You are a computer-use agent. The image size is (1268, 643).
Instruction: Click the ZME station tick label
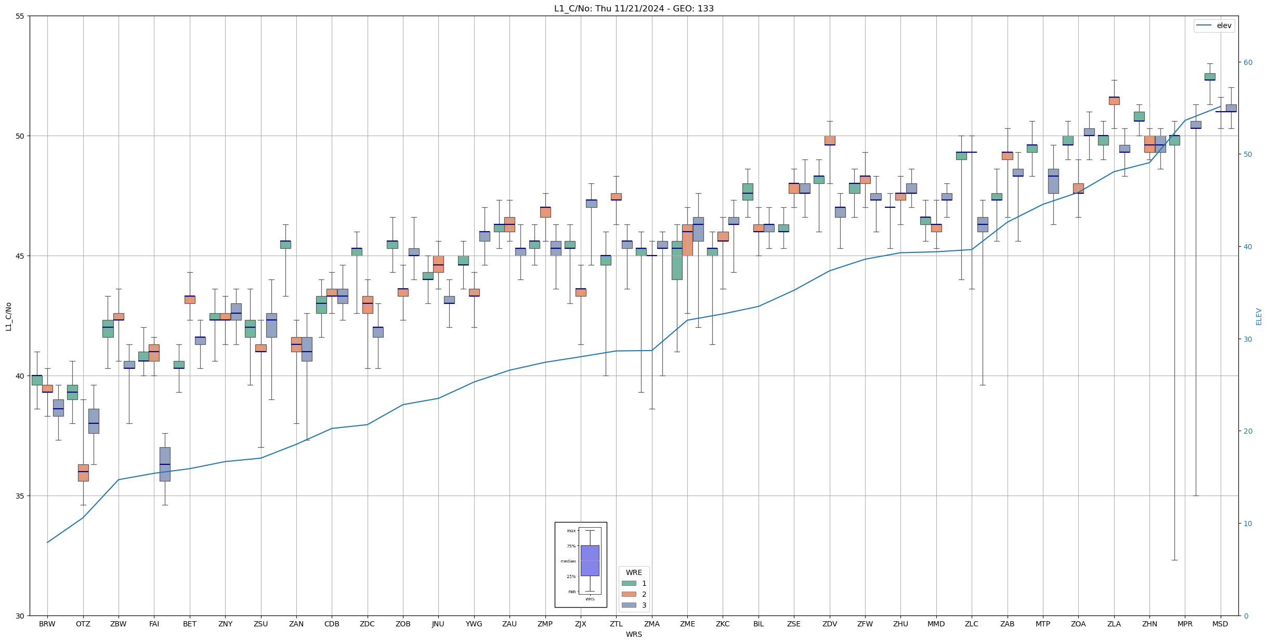pos(687,624)
